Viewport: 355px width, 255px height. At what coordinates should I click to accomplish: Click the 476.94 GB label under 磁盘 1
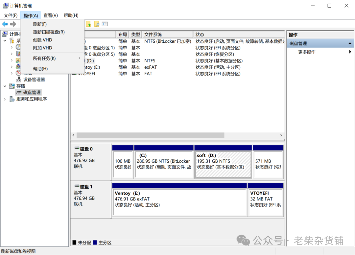click(84, 198)
